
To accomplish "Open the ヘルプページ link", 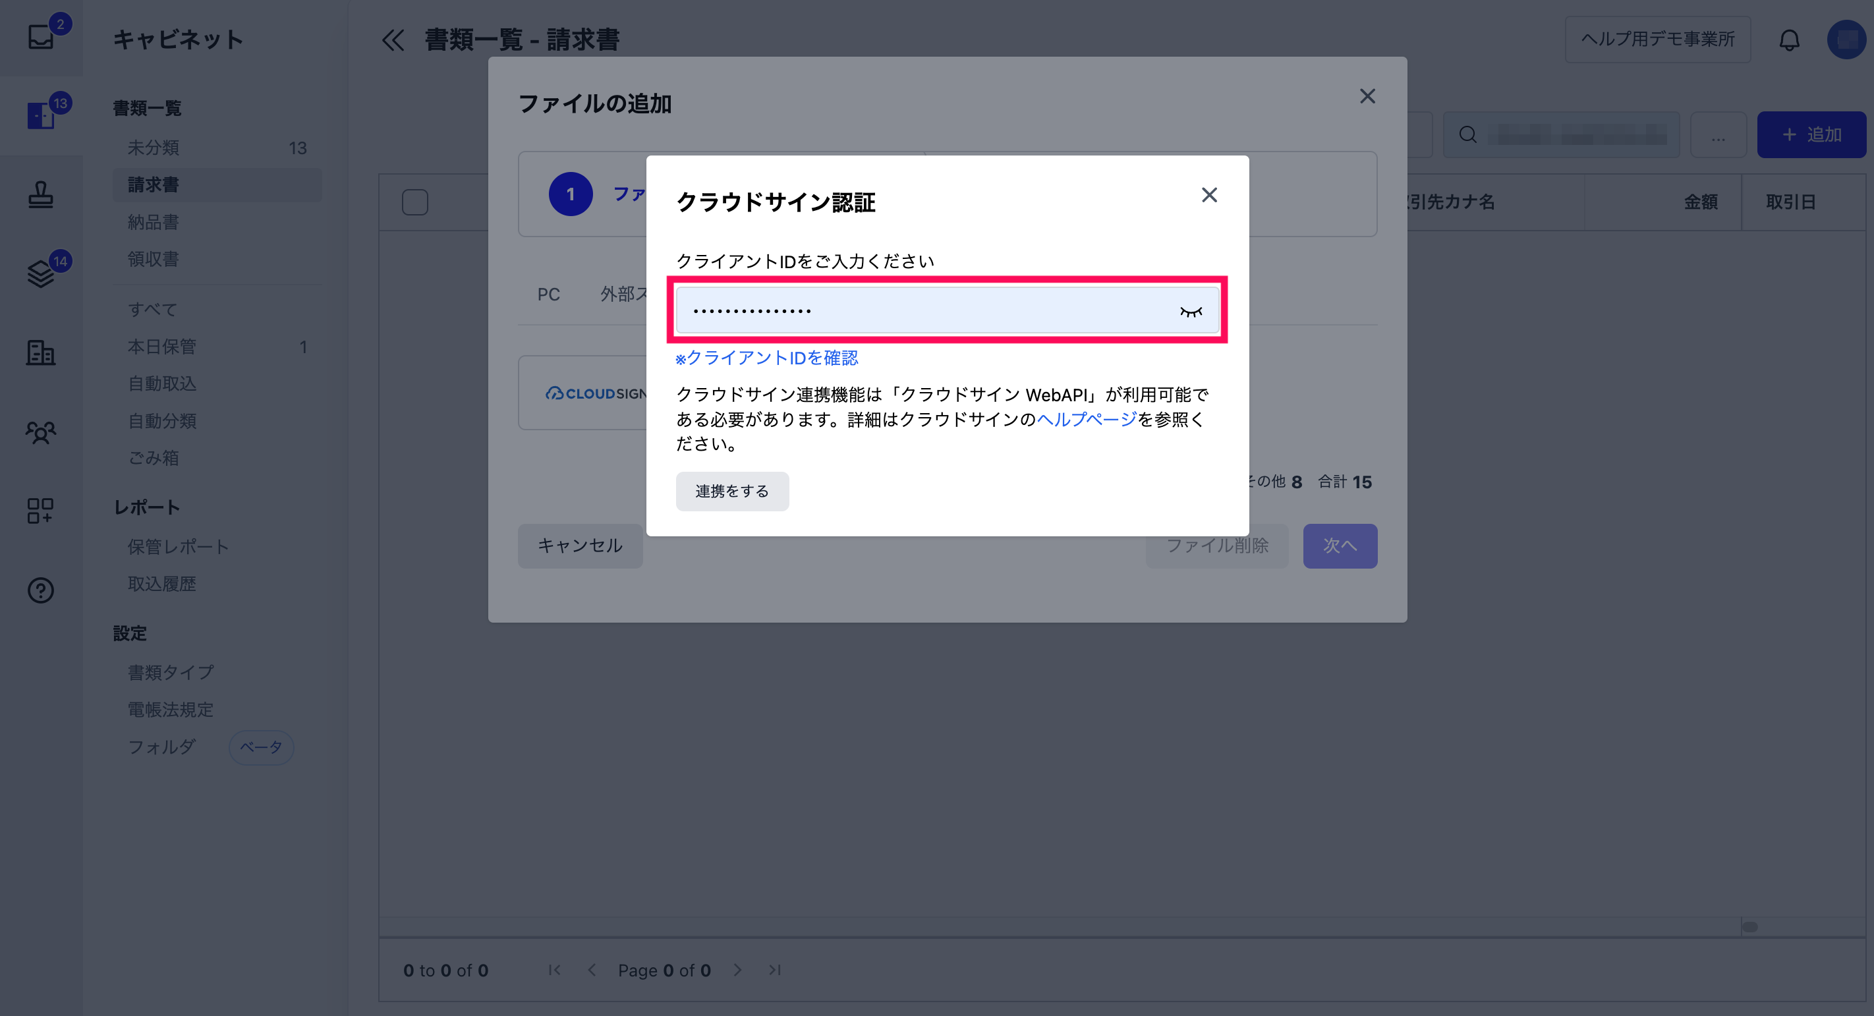I will tap(1086, 419).
